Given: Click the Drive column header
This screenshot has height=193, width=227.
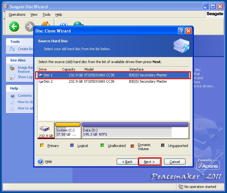Looking at the screenshot, I should [x=49, y=69].
